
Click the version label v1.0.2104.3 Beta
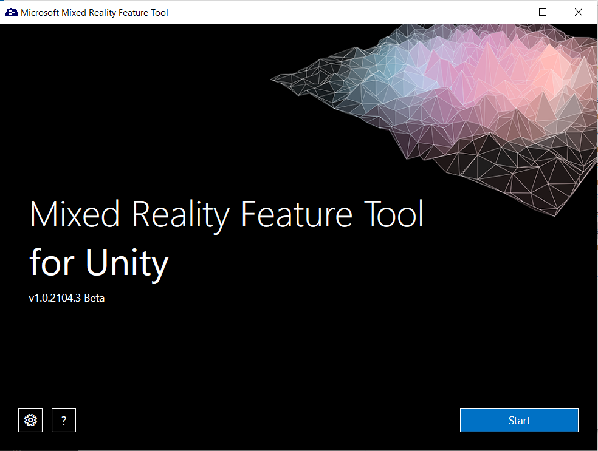tap(67, 298)
